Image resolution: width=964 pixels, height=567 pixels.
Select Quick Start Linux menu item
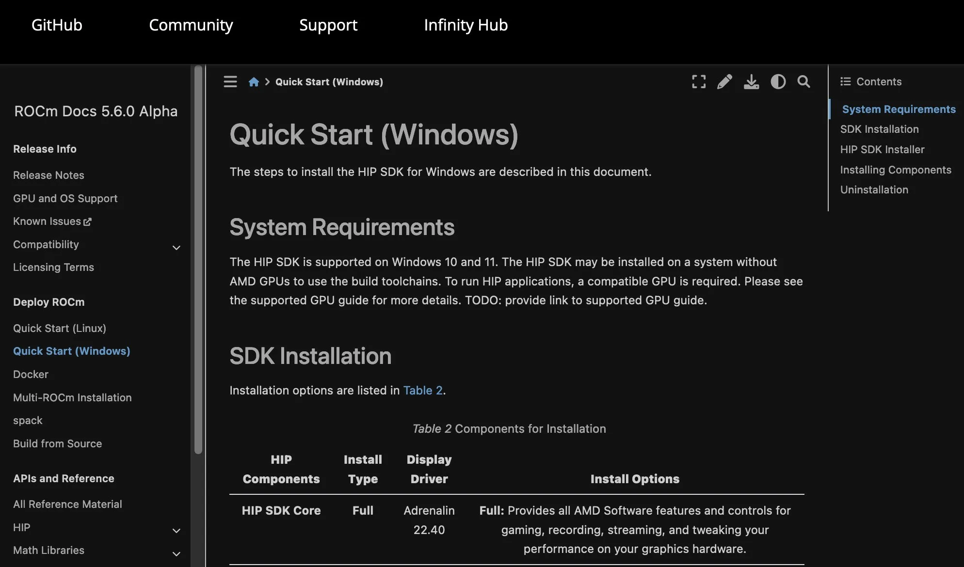(60, 329)
